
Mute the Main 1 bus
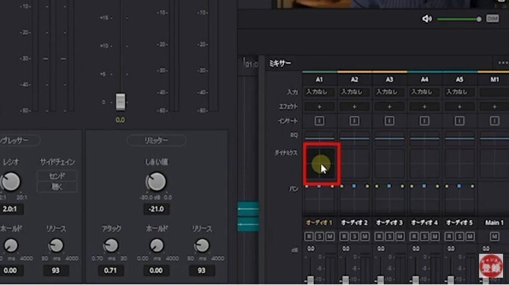[x=494, y=237]
